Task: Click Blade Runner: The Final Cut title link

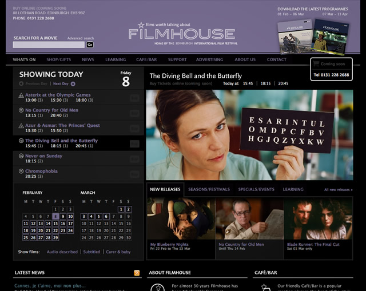Action: pyautogui.click(x=313, y=244)
